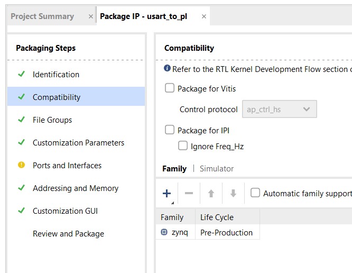
Task: Open the Customization Parameters step
Action: click(x=78, y=142)
